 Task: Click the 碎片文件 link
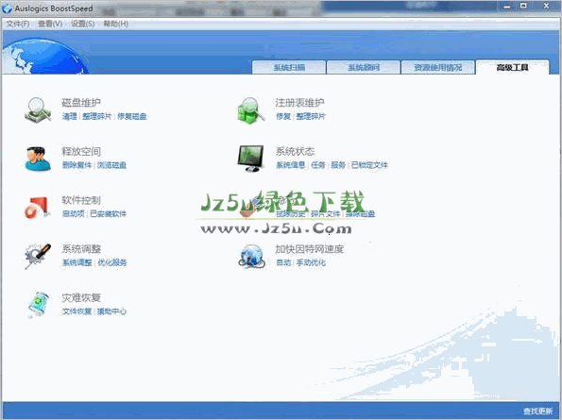coord(325,213)
